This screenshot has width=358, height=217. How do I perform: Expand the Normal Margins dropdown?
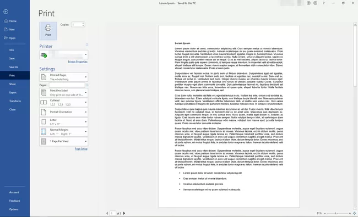[64, 132]
